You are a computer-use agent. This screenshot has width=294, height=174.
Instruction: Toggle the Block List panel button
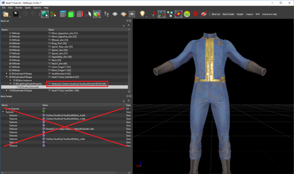point(216,14)
